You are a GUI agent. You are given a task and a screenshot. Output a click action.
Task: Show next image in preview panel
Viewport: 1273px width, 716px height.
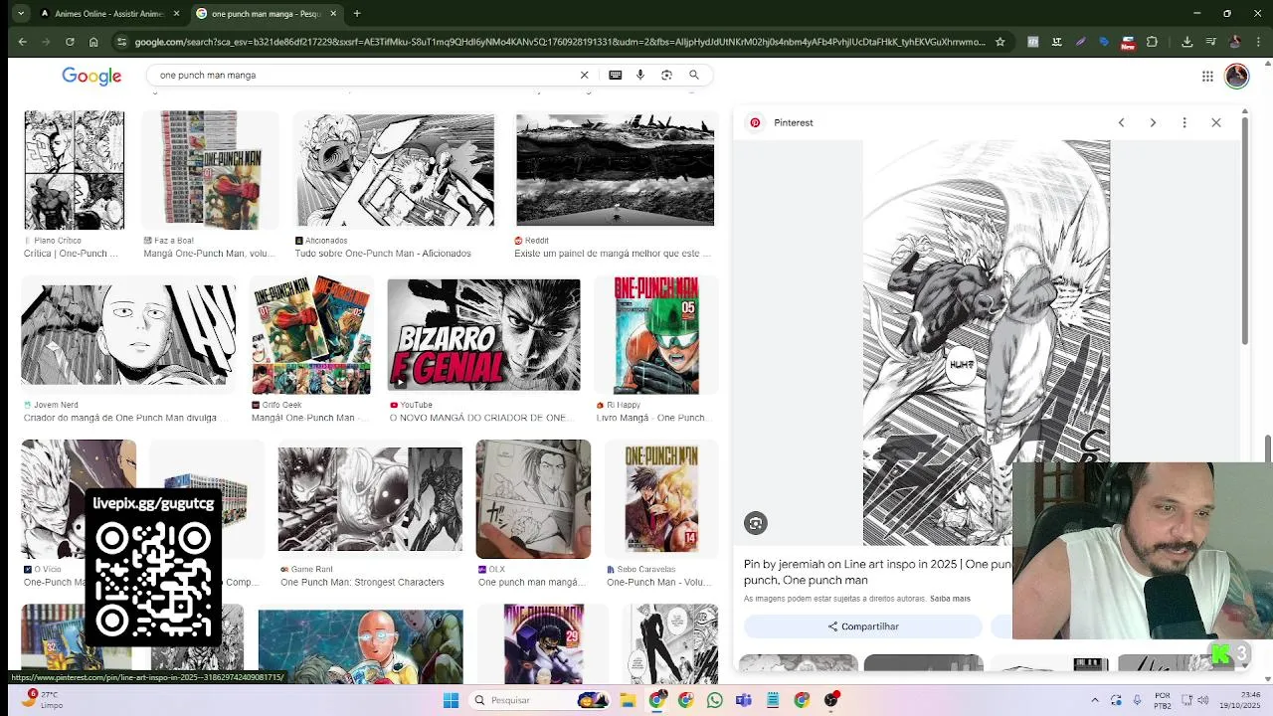click(x=1153, y=122)
